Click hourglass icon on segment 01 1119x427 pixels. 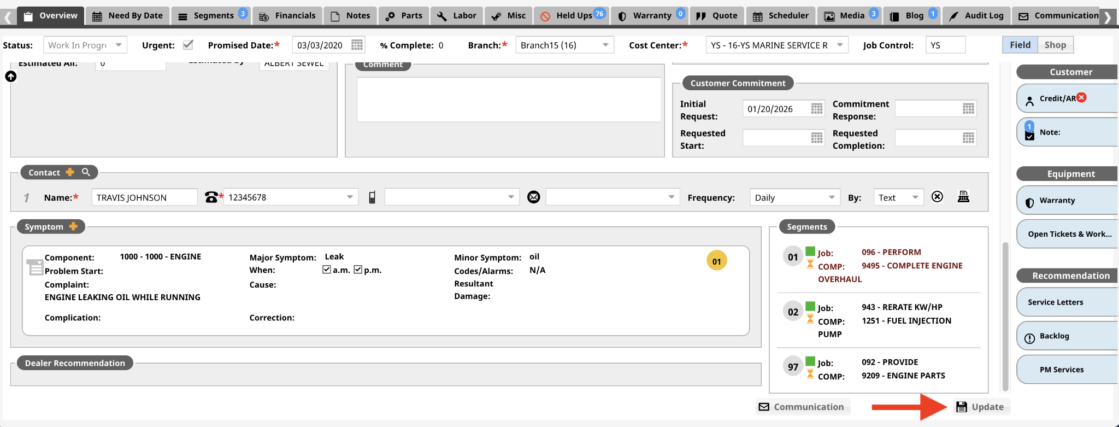pyautogui.click(x=810, y=264)
